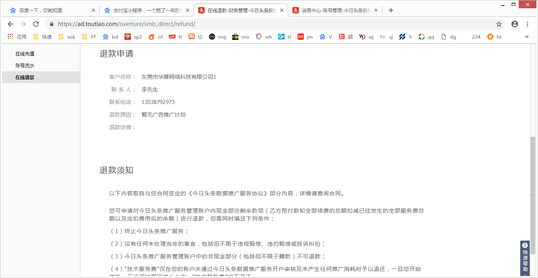The height and width of the screenshot is (278, 538).
Task: Bookmark this page with the star icon
Action: pos(499,24)
